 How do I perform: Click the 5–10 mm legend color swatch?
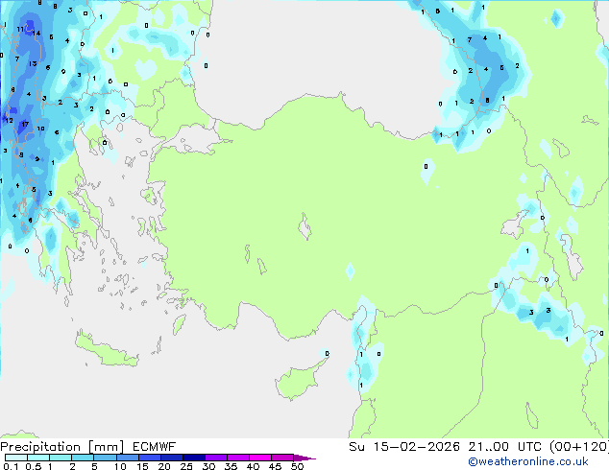pos(105,458)
